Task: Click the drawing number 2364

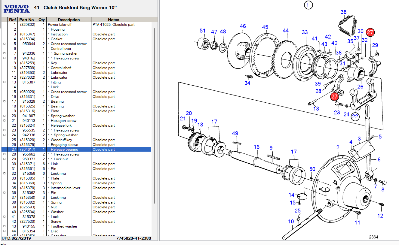Action: [x=374, y=237]
